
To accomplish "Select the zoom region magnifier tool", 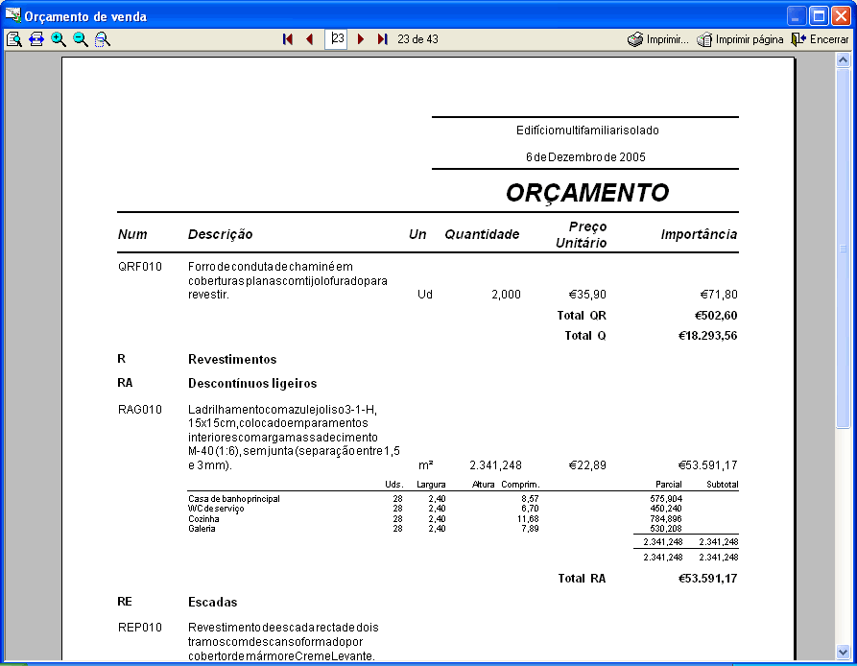I will 103,39.
